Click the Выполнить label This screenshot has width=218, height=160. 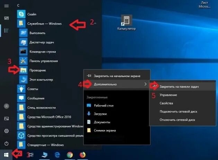37,33
